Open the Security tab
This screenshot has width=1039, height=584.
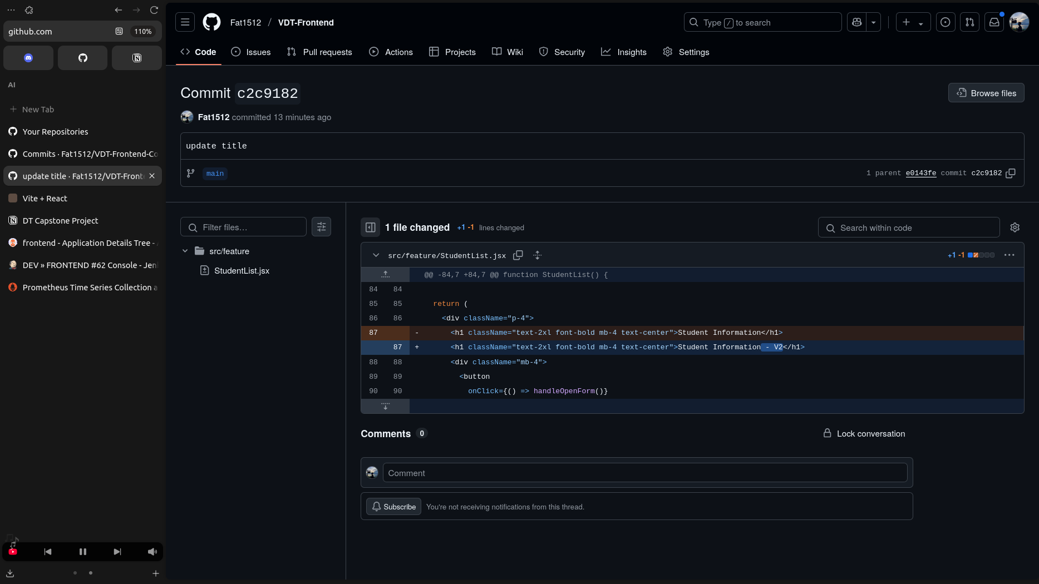point(562,52)
